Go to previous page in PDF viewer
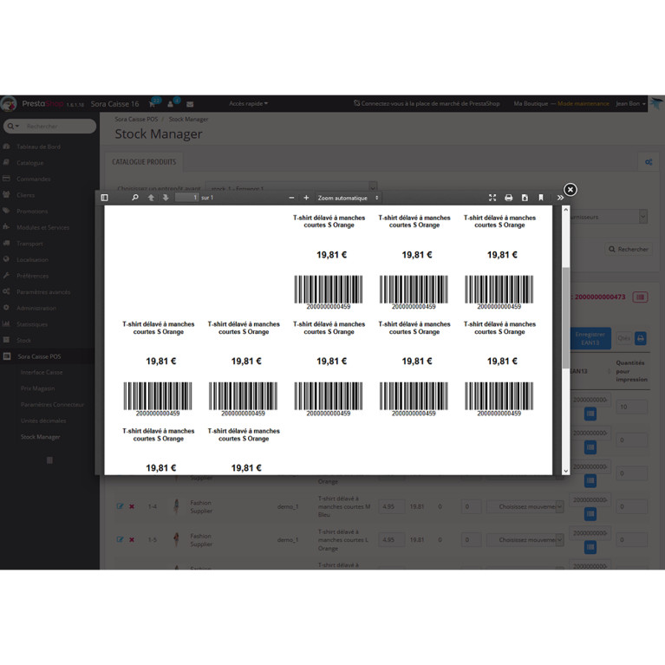 coord(151,198)
